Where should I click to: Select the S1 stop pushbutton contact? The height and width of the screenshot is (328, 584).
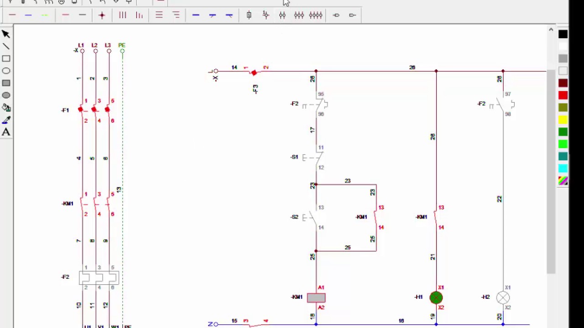(313, 158)
